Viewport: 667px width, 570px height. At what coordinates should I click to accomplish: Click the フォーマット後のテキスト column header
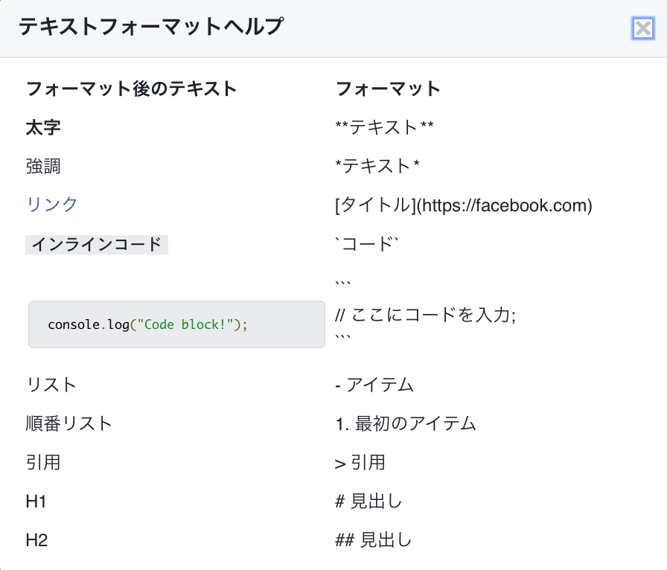point(131,89)
